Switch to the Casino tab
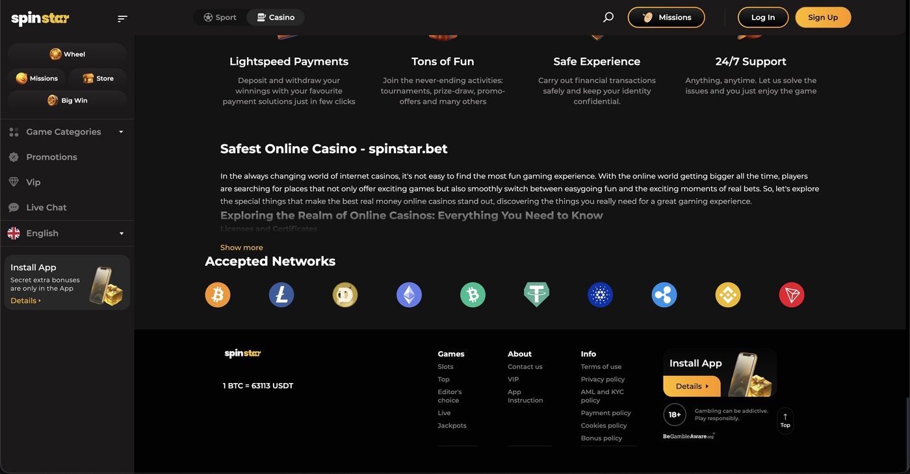 276,18
